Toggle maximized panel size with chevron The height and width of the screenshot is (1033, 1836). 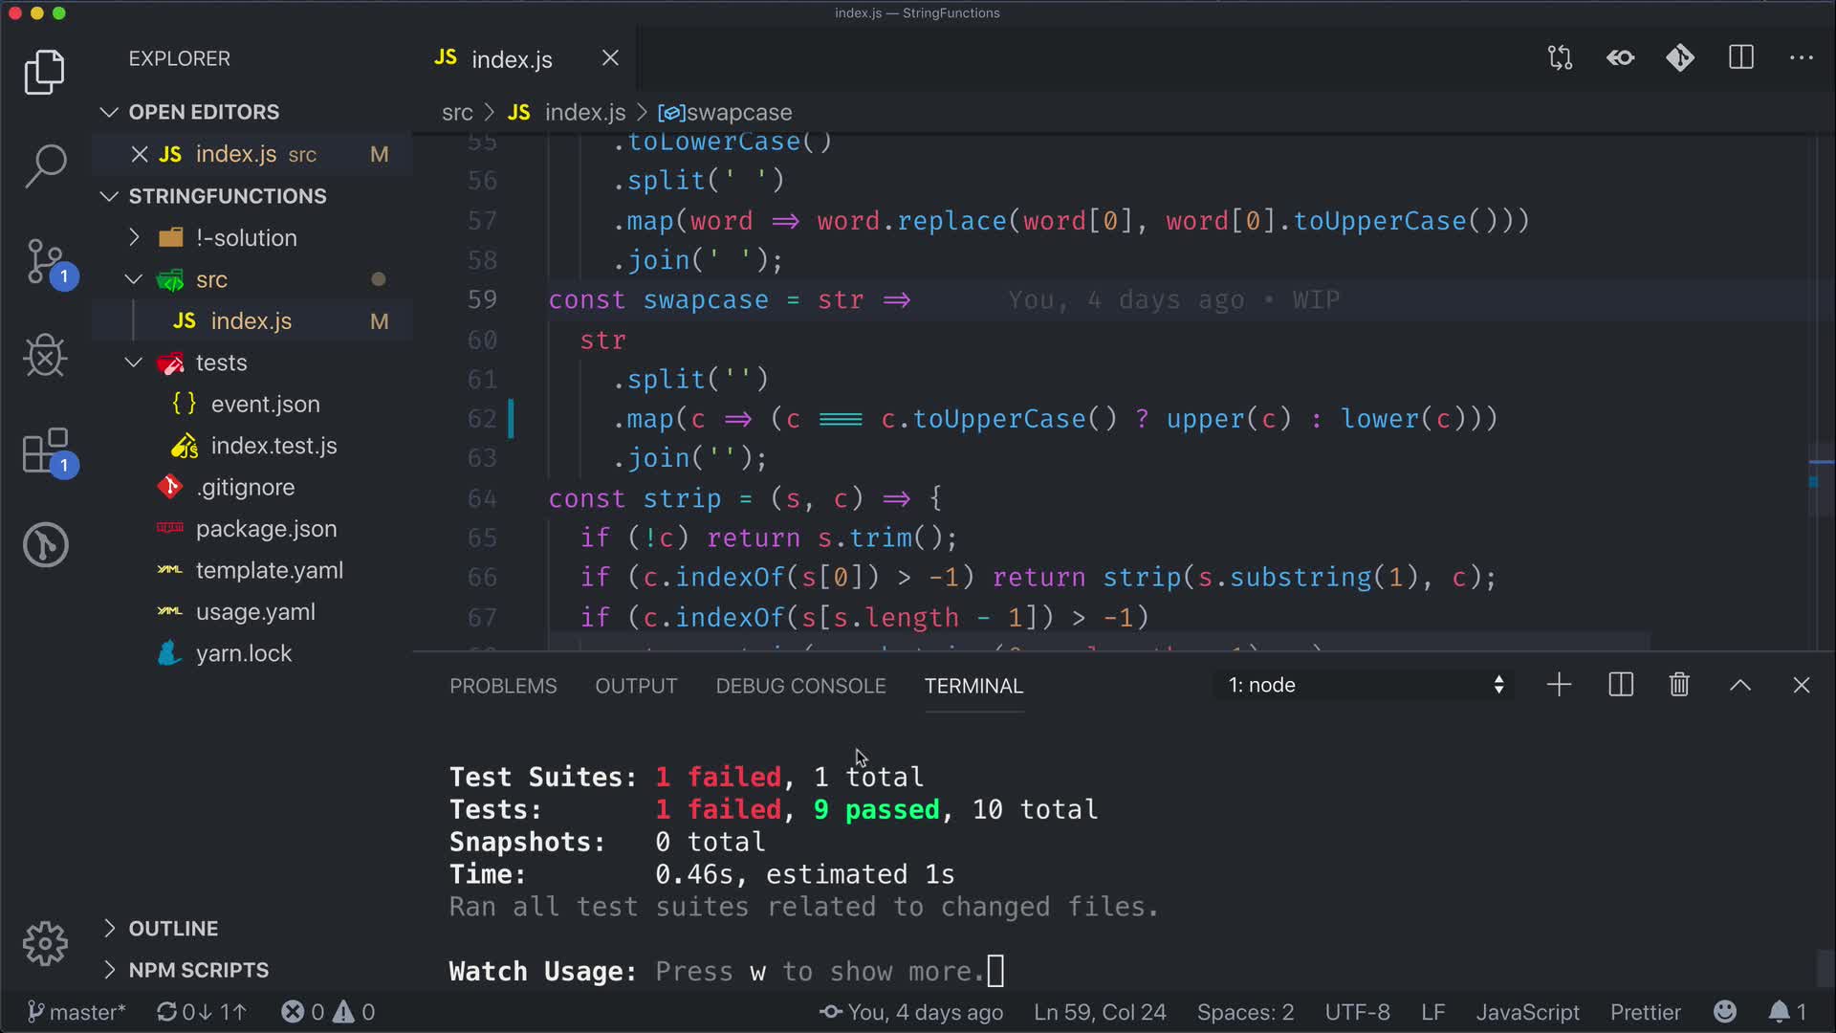point(1740,685)
